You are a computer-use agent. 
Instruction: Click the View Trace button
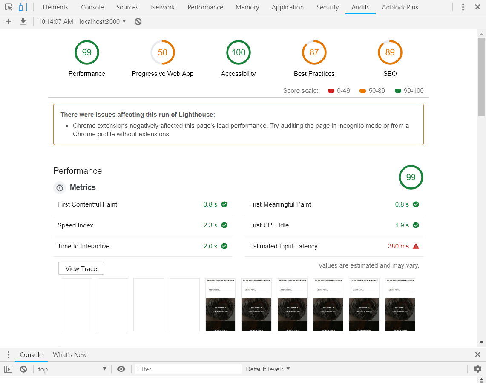tap(81, 268)
